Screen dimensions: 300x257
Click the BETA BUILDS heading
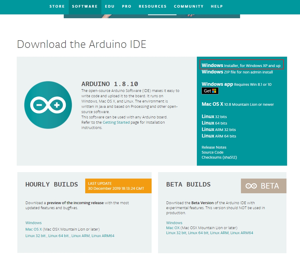188,184
